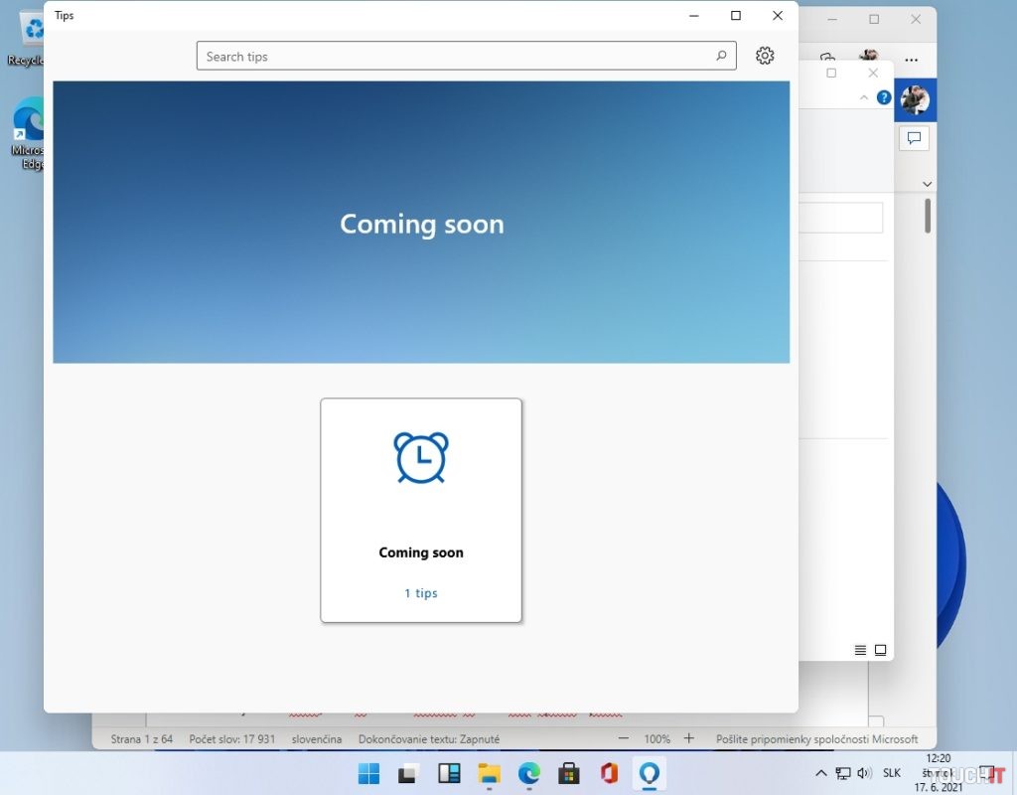Collapse the panel using the upward chevron

tap(863, 97)
